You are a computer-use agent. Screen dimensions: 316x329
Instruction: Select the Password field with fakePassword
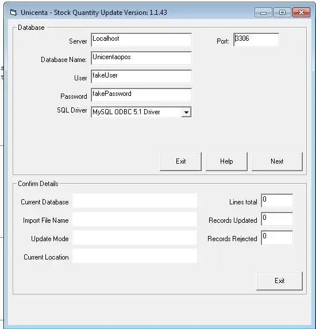[141, 95]
